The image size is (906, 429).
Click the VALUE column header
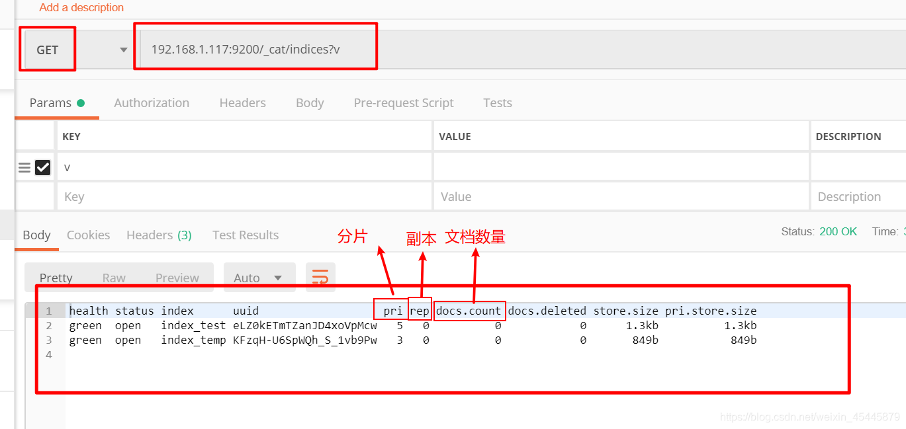pos(455,137)
